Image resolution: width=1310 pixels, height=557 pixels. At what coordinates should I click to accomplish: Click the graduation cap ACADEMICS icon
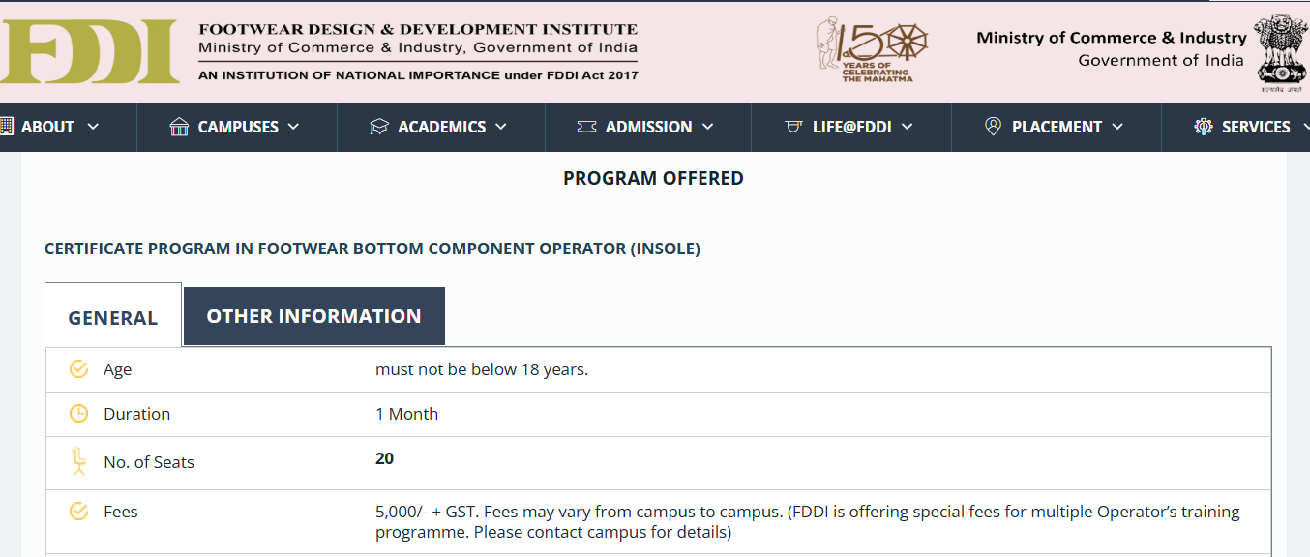click(x=379, y=127)
